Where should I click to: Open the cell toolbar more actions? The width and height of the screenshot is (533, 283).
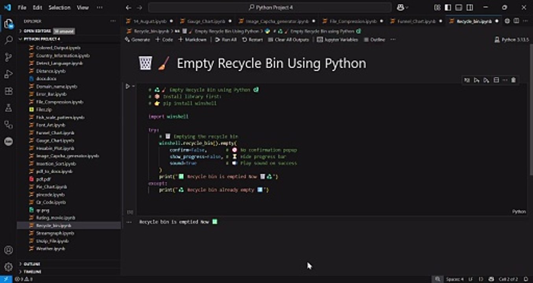505,80
